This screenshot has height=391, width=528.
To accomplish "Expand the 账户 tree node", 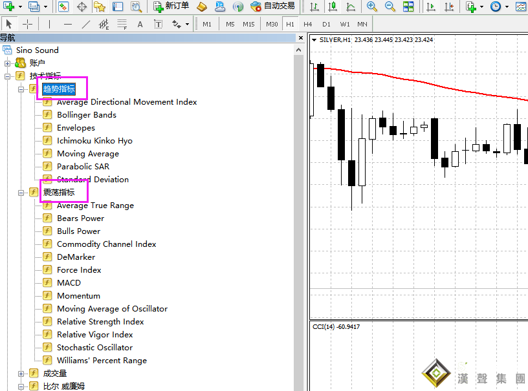I will point(8,63).
